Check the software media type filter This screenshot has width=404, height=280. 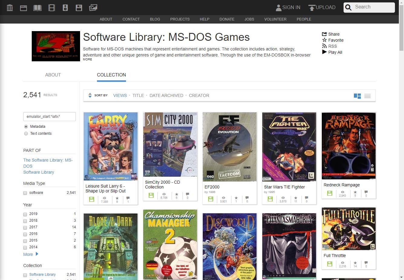(x=25, y=193)
